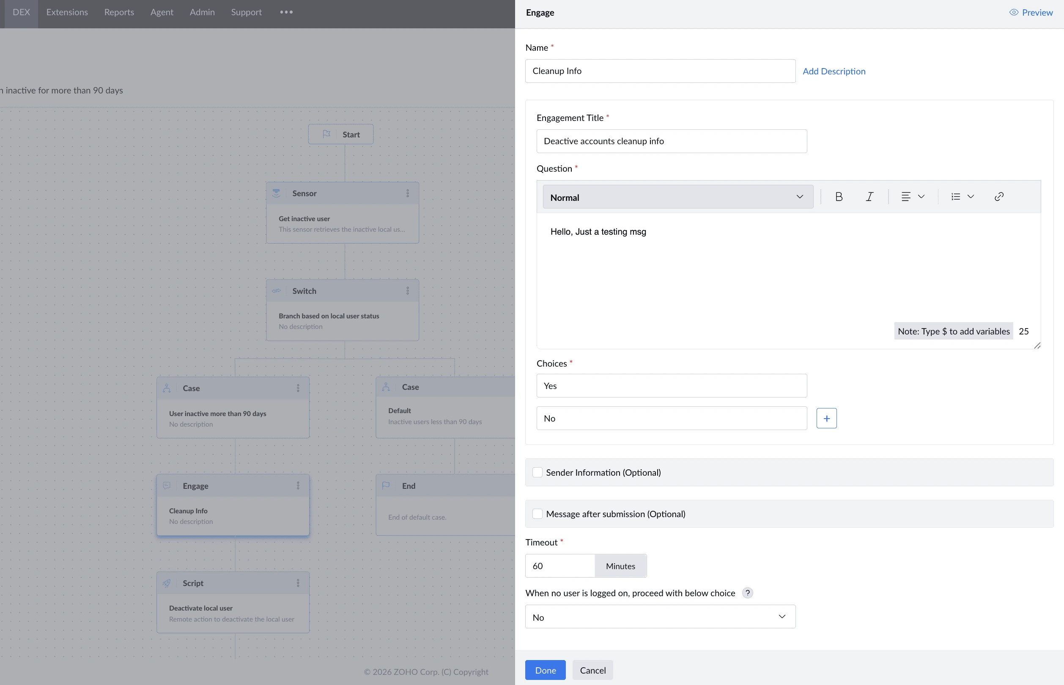Image resolution: width=1064 pixels, height=685 pixels.
Task: Open the Normal text style dropdown
Action: click(x=678, y=197)
